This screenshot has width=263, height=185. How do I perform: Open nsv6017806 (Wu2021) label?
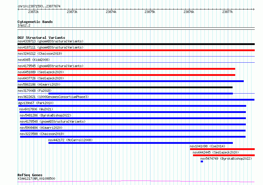tap(36, 109)
